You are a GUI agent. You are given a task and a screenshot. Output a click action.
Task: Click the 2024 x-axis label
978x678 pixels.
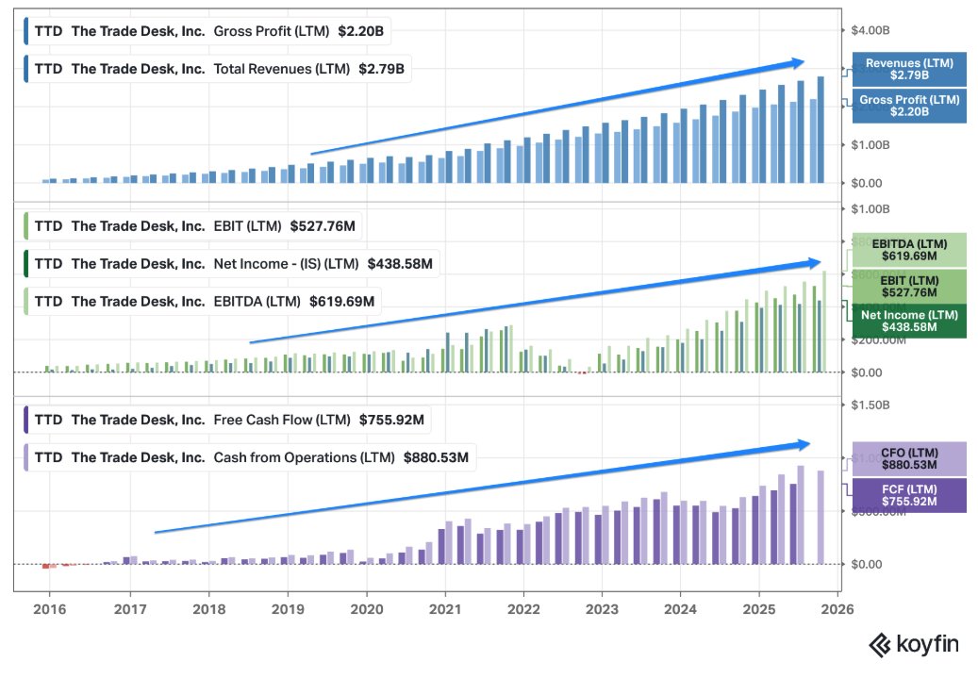coord(680,609)
